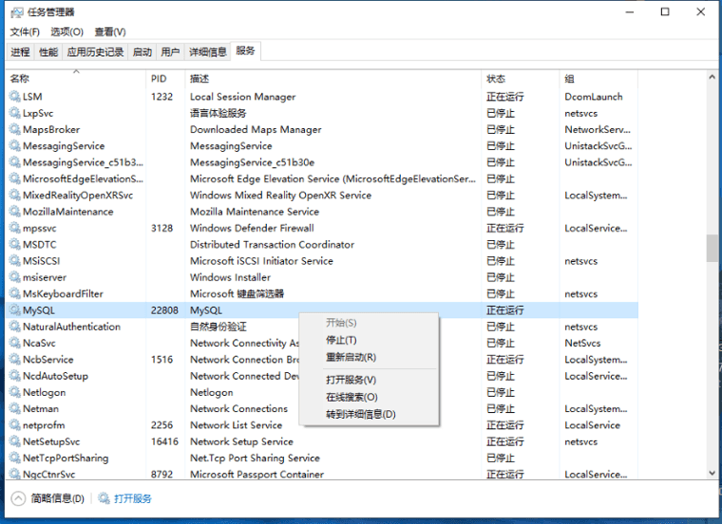This screenshot has width=722, height=524.
Task: Click the gear icon beside NetSetupSvc
Action: [15, 441]
